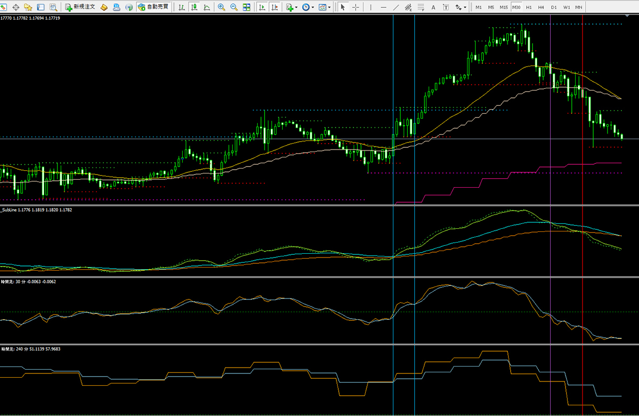Open the Data Window crosshair icon
This screenshot has width=639, height=416.
[16, 7]
